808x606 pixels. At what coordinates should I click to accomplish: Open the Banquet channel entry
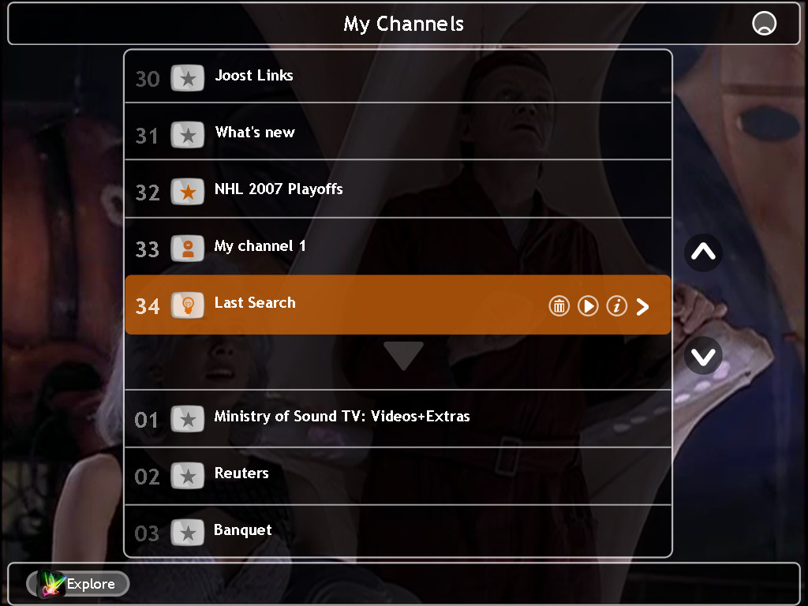tap(398, 531)
